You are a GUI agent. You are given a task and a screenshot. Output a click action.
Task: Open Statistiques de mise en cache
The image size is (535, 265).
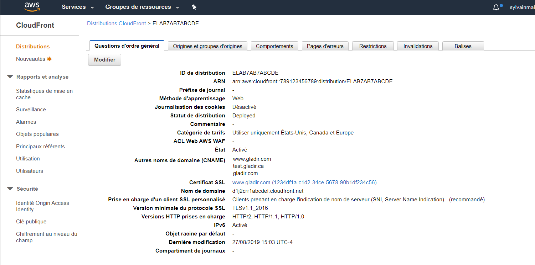pos(44,94)
